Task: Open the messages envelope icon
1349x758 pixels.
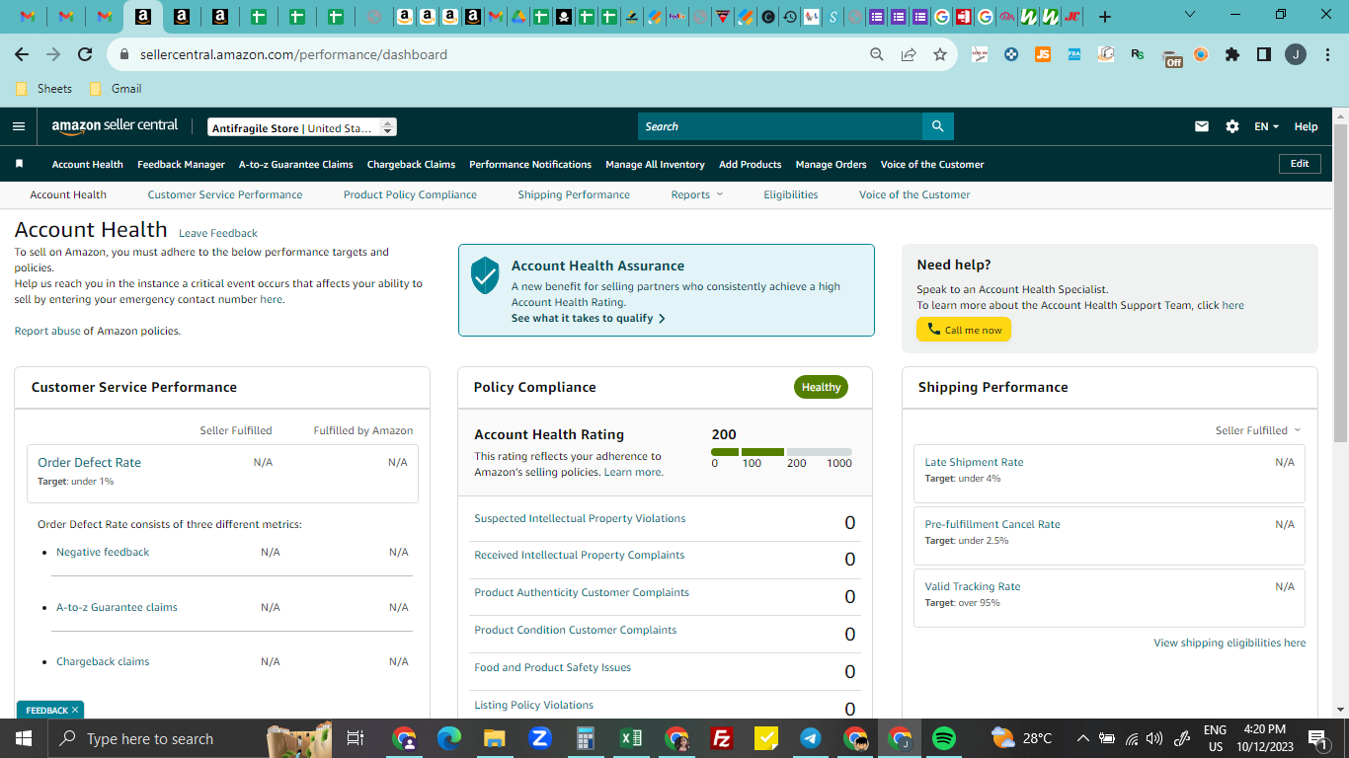Action: [1202, 126]
